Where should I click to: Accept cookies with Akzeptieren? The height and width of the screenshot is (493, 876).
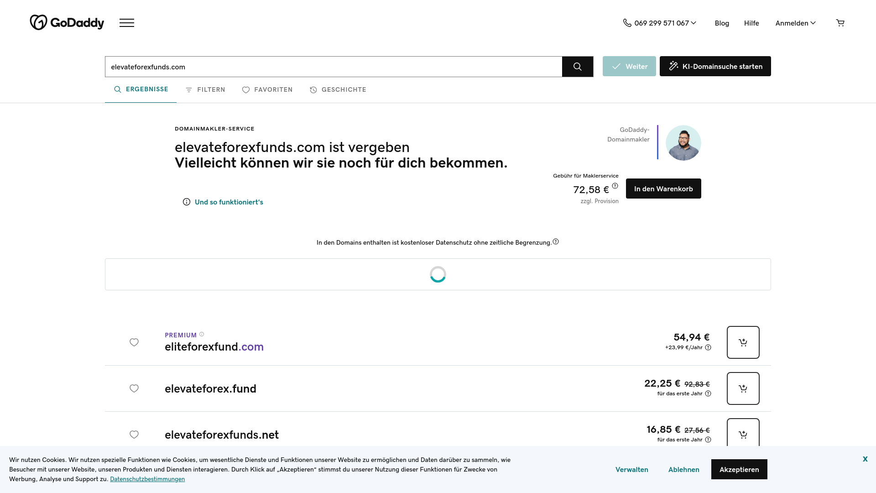tap(739, 469)
